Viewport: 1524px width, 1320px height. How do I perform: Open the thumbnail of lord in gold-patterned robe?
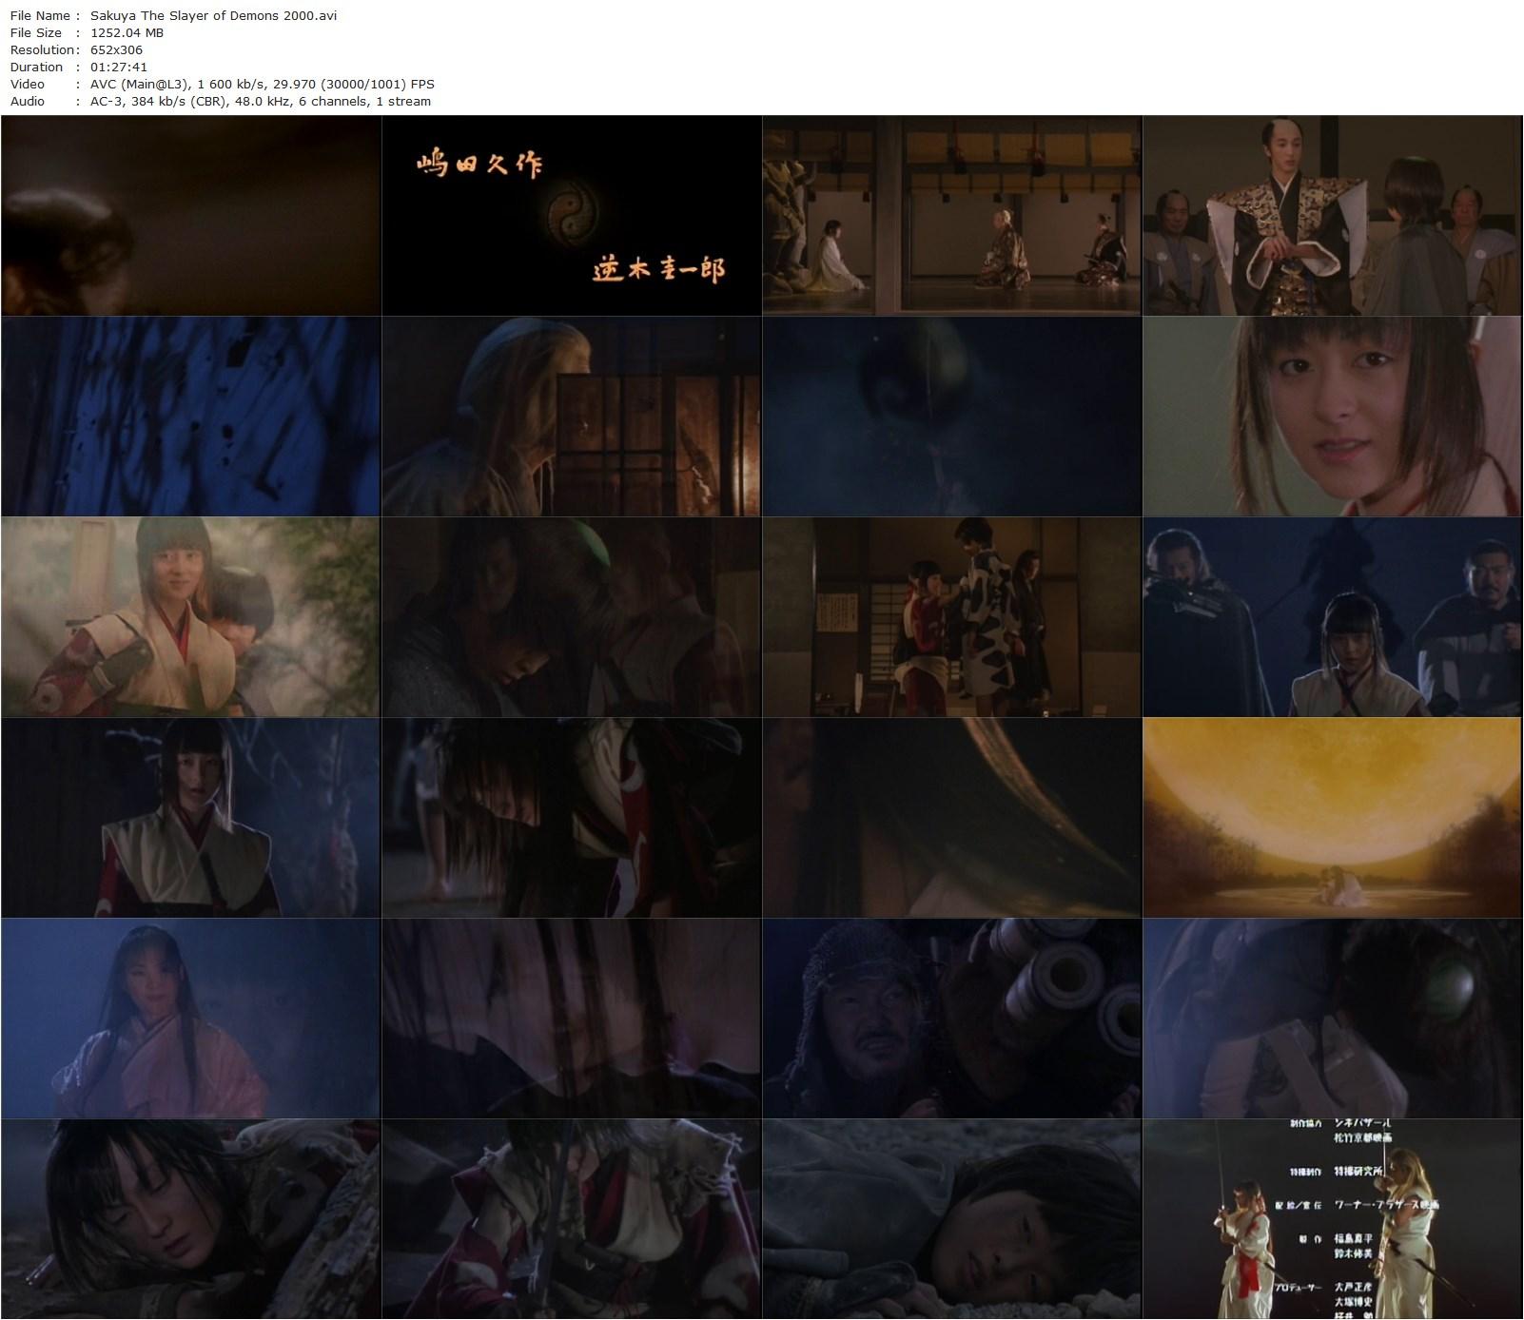pyautogui.click(x=1332, y=216)
